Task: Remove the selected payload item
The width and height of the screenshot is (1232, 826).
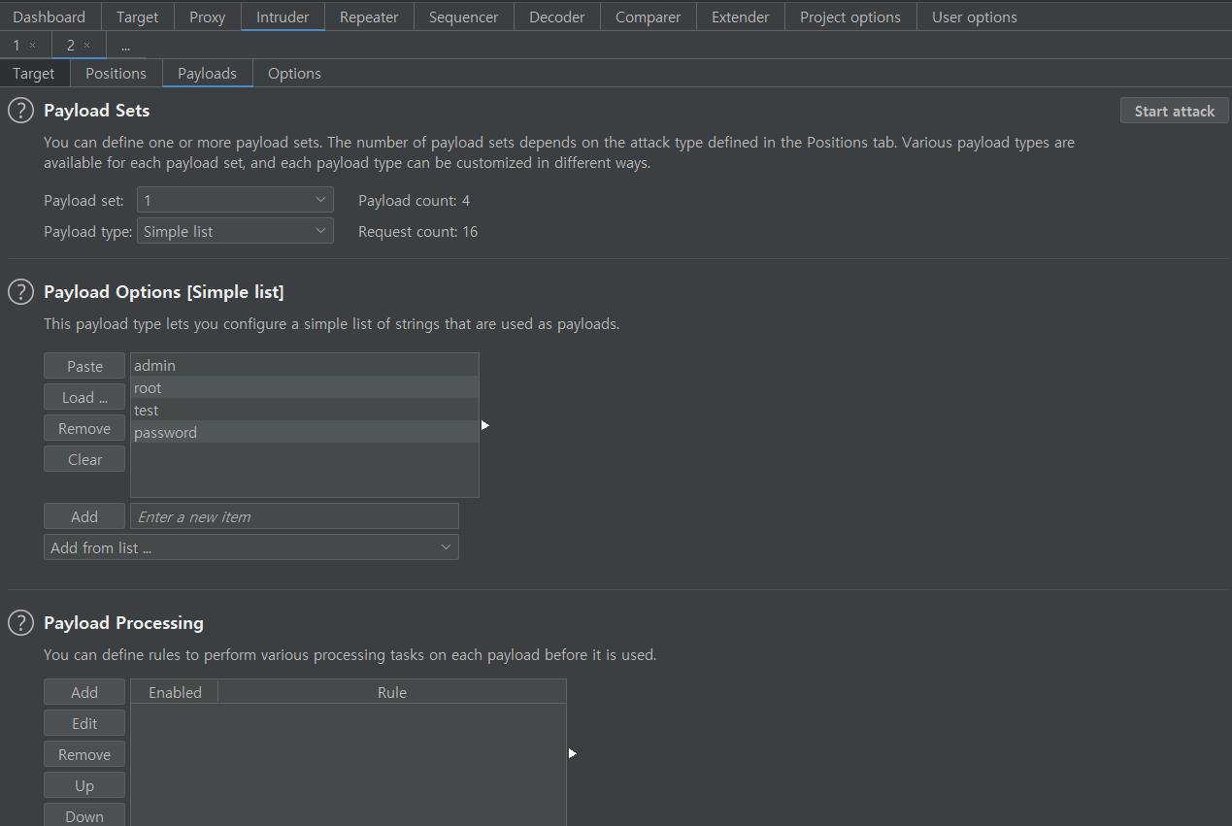Action: coord(84,428)
